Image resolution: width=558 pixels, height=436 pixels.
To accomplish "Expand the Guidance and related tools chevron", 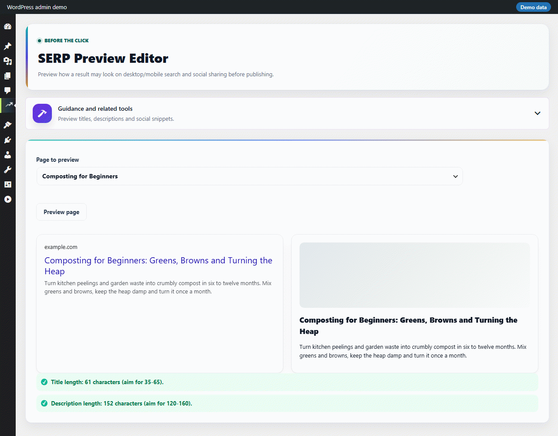I will pos(538,113).
